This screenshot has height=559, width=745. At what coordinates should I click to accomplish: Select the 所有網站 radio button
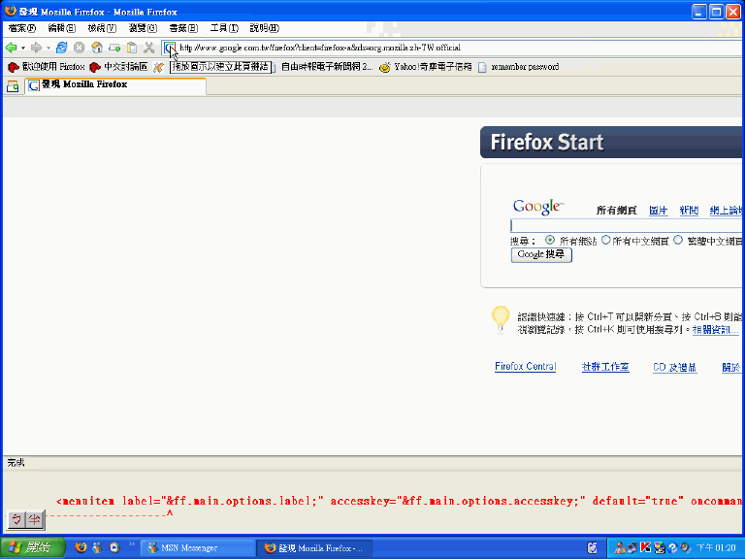coord(550,240)
